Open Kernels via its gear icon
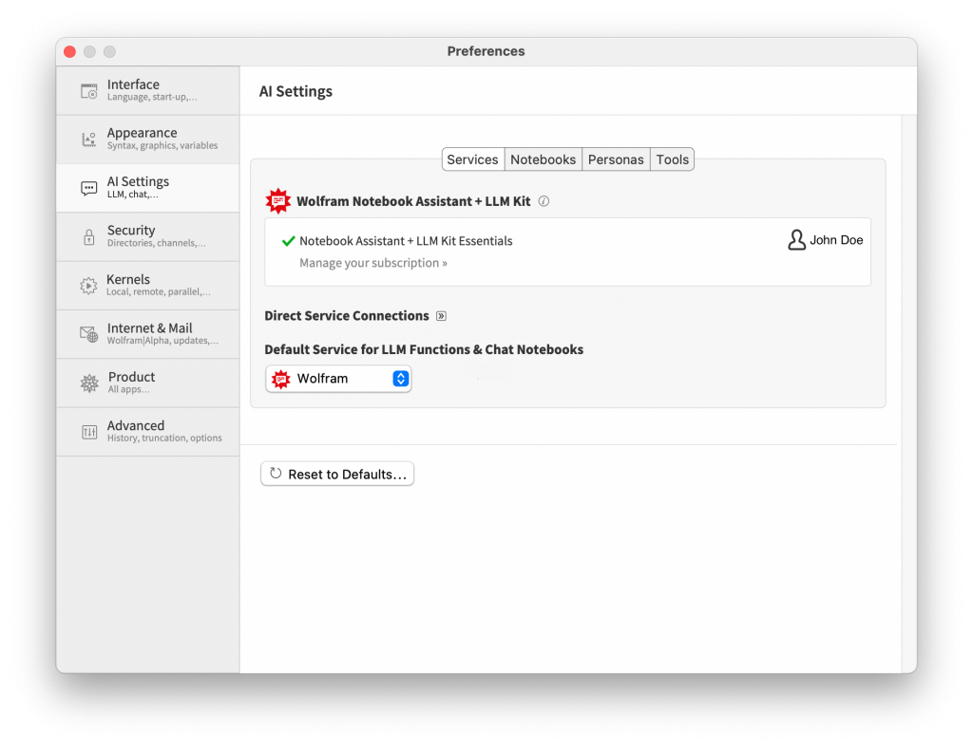Screen dimensions: 973x747 click(x=89, y=286)
